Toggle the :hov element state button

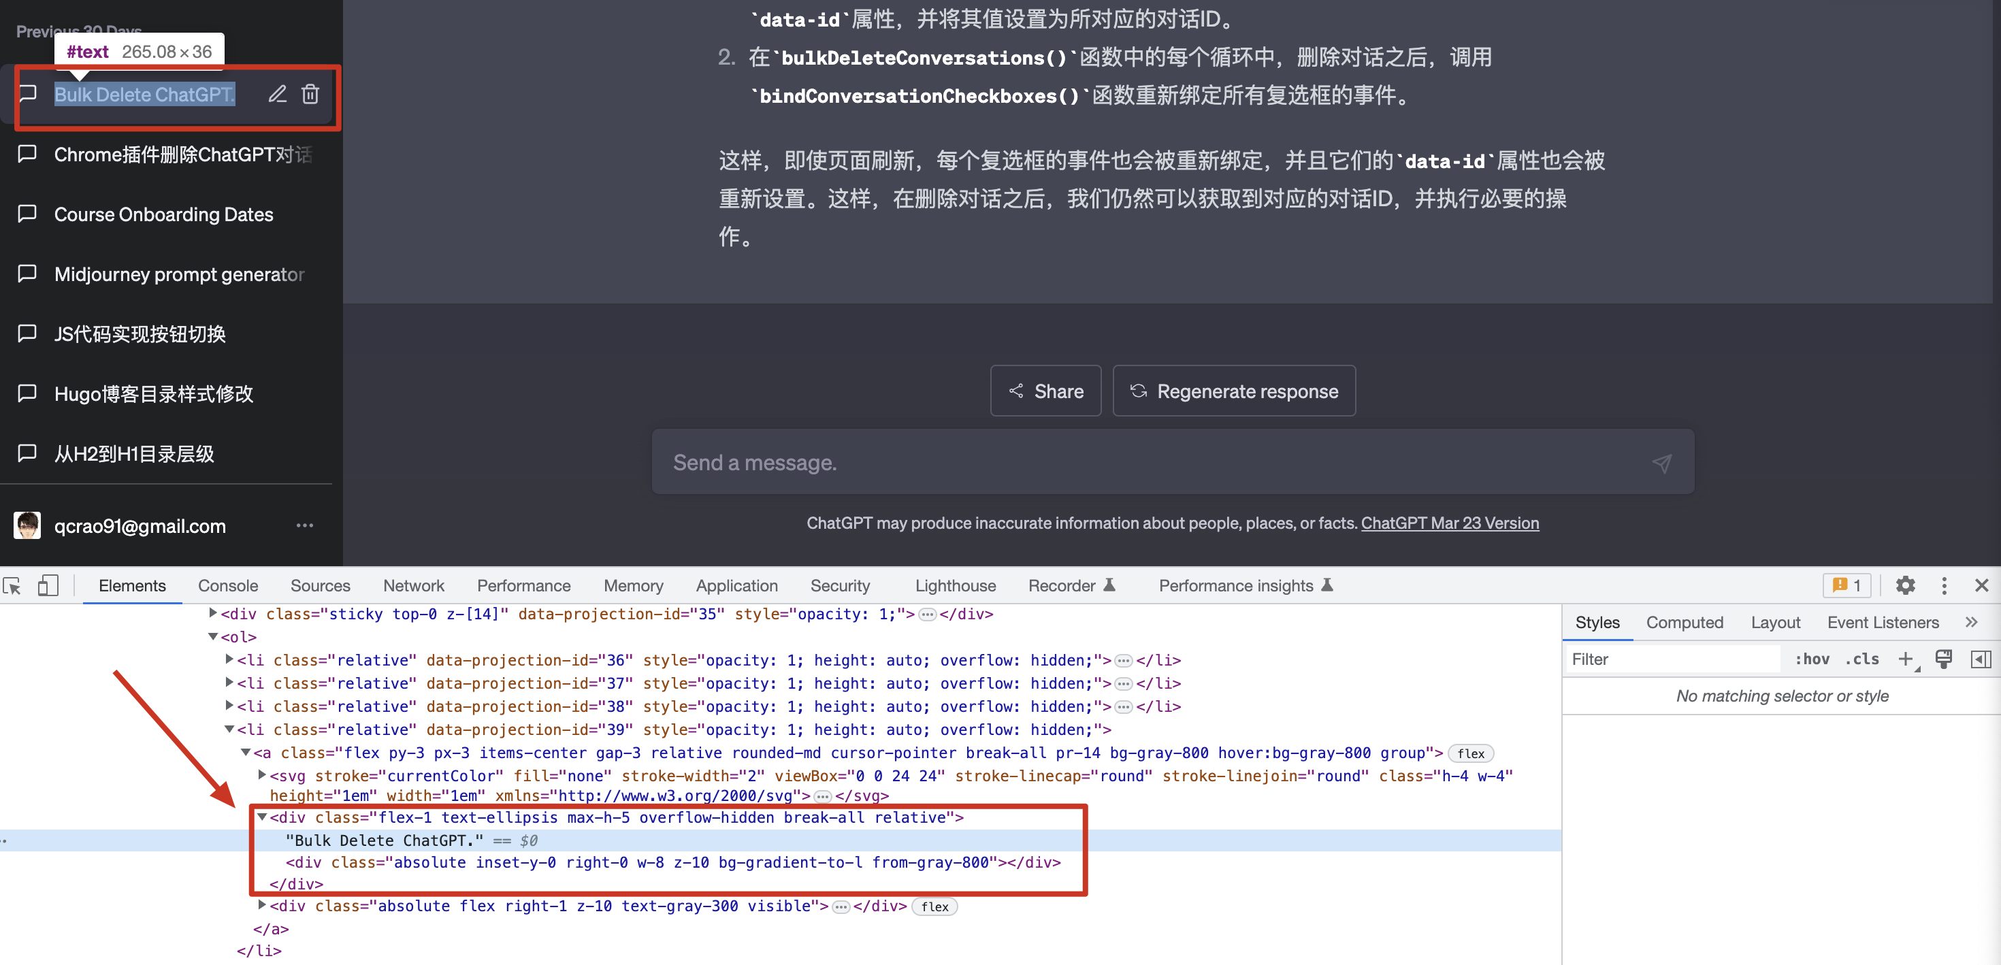click(1812, 659)
